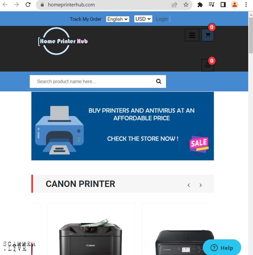The height and width of the screenshot is (255, 253).
Task: Open the hamburger menu button
Action: pyautogui.click(x=192, y=35)
